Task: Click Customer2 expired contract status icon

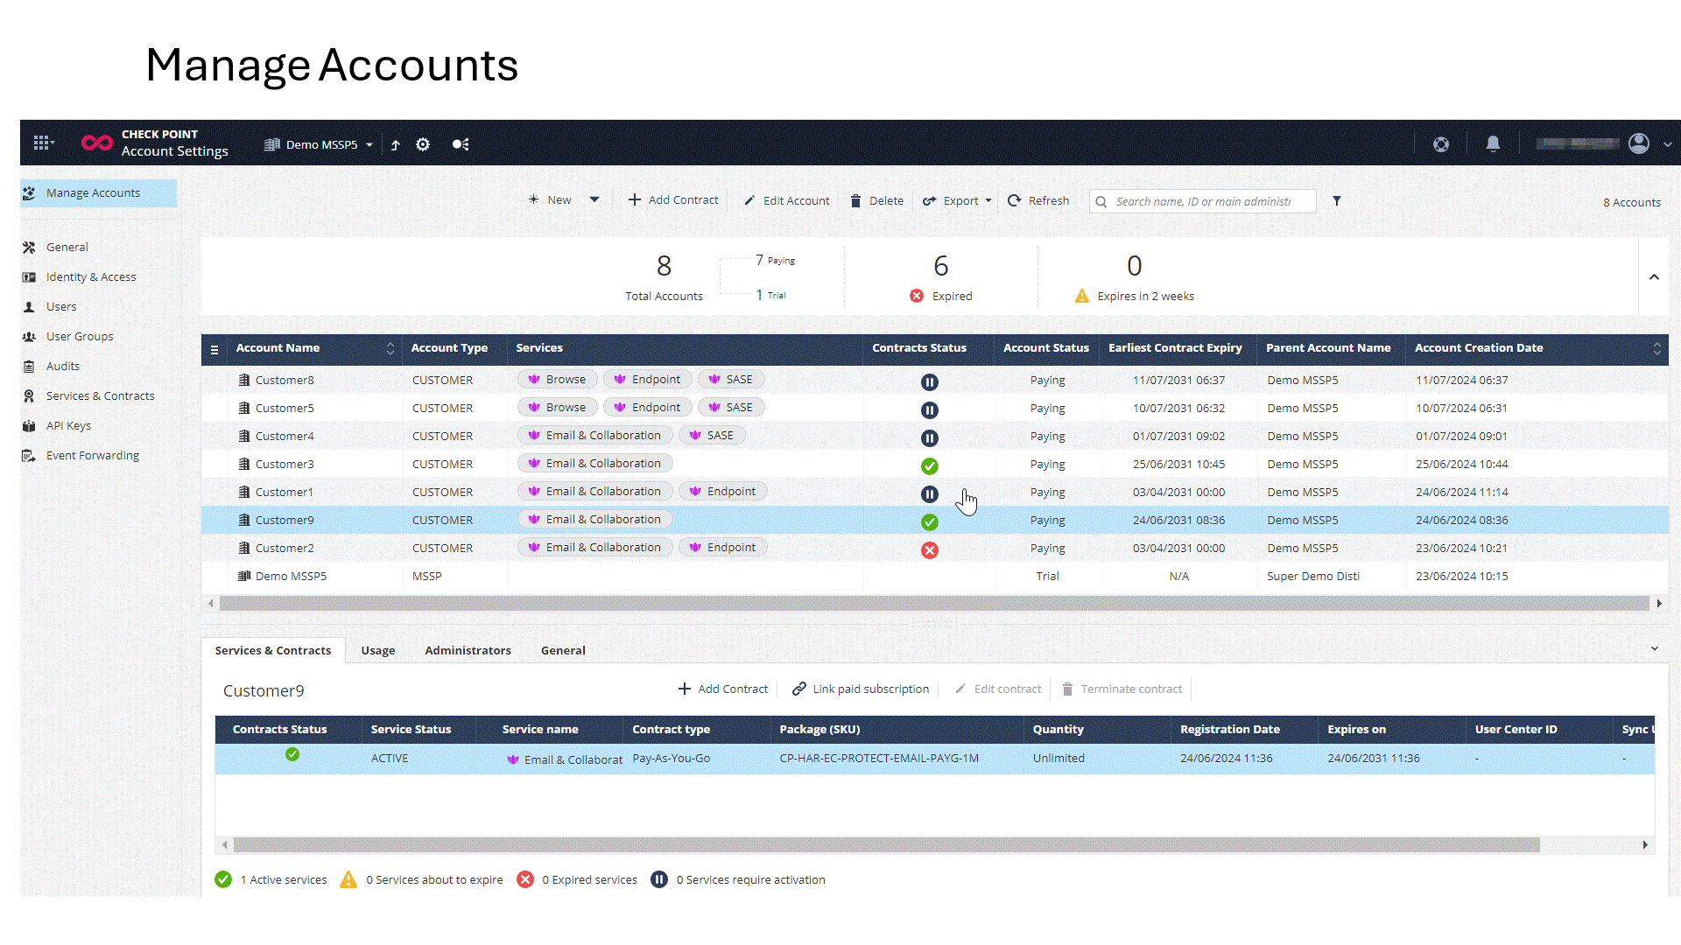Action: [x=929, y=550]
